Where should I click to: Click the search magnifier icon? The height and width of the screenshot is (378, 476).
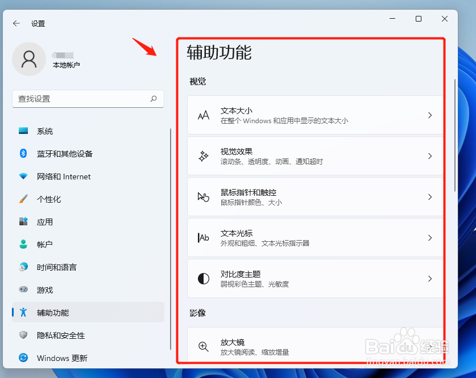point(154,98)
